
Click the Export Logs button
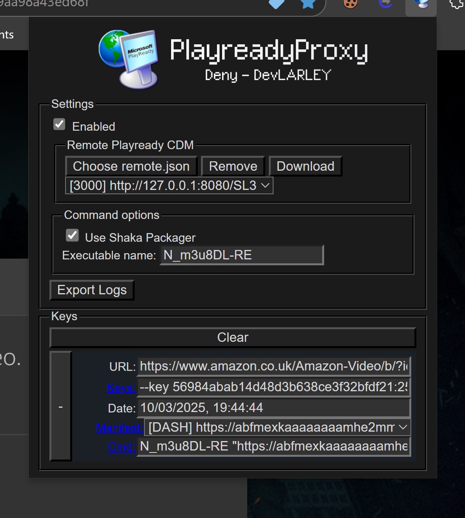pos(92,290)
